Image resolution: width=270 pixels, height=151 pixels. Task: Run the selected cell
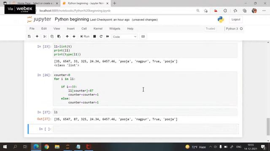click(85, 36)
